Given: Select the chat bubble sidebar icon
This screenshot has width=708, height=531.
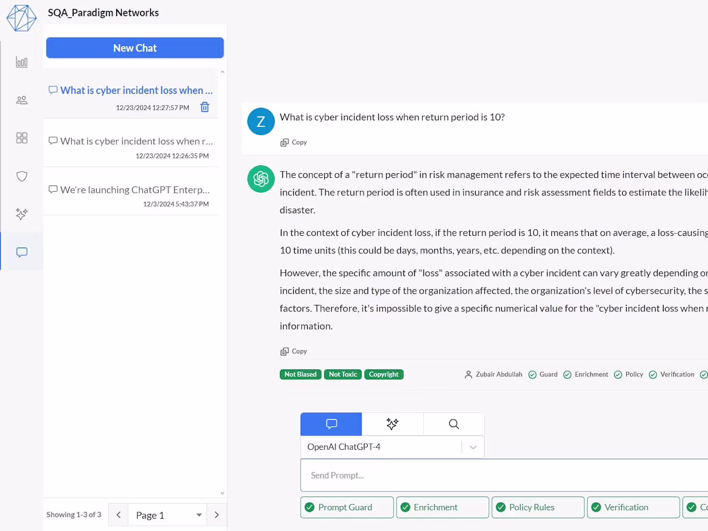Looking at the screenshot, I should click(22, 252).
